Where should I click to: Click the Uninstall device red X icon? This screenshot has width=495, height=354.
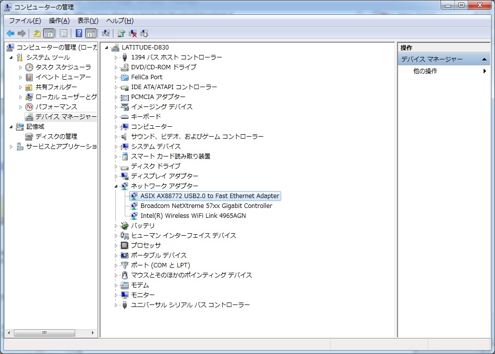tap(133, 33)
